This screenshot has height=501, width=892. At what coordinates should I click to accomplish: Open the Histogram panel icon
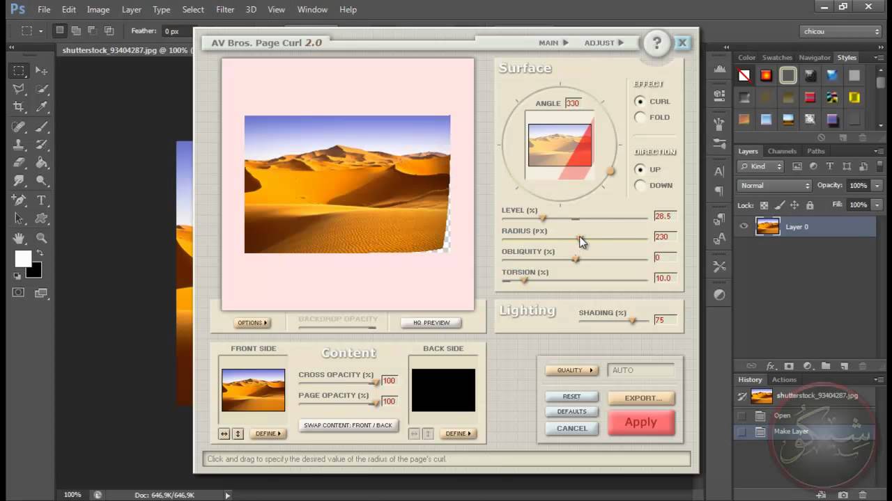pos(719,70)
